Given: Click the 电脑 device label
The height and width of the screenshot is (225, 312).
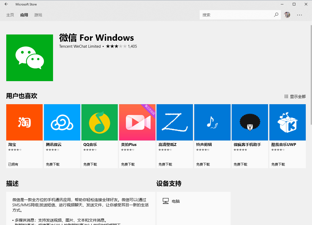Looking at the screenshot, I should point(176,201).
